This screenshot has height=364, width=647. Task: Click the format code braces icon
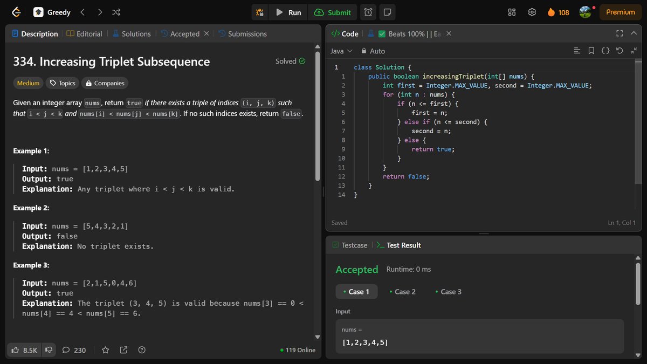click(605, 50)
